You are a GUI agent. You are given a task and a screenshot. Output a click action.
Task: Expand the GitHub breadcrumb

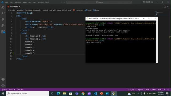(x=46, y=10)
